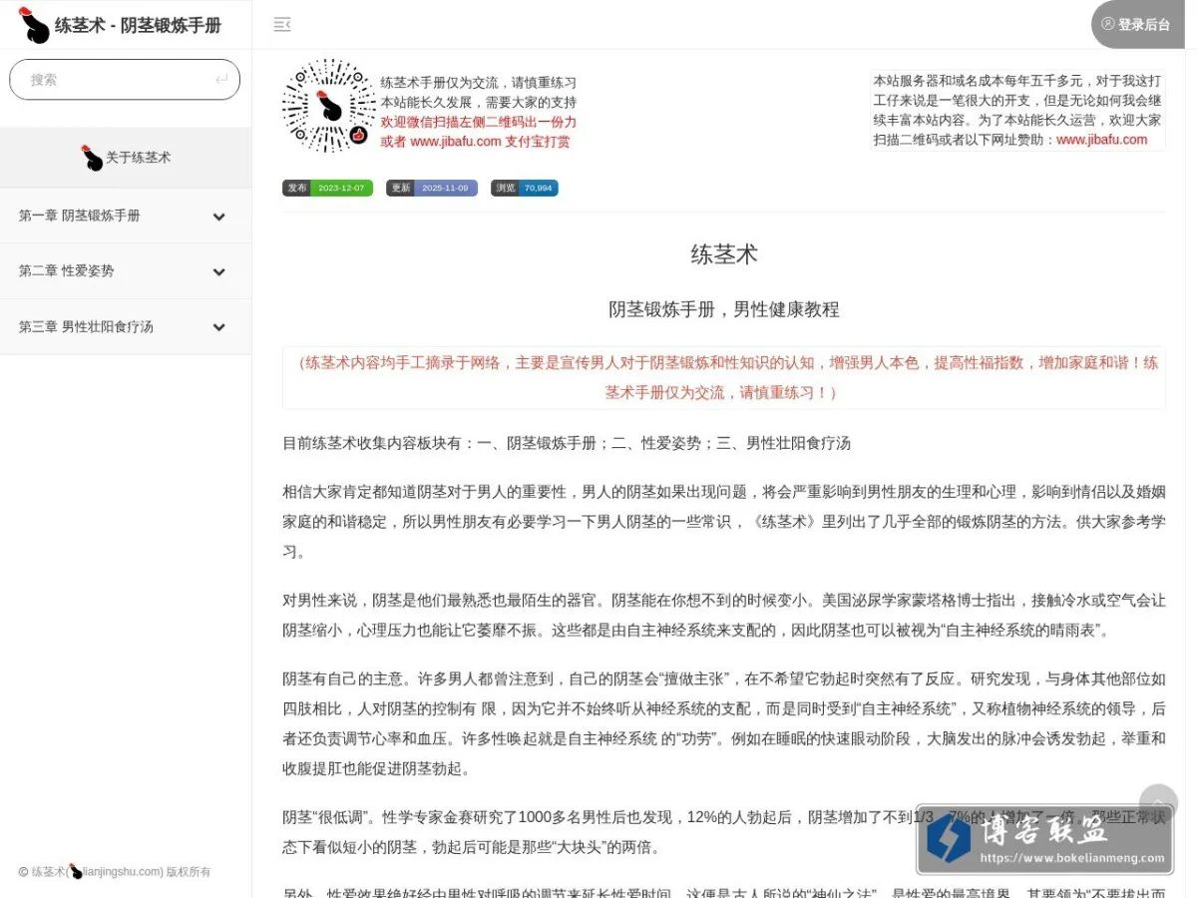Click the 发布 2023-12-07 badge
1197x898 pixels.
point(327,188)
